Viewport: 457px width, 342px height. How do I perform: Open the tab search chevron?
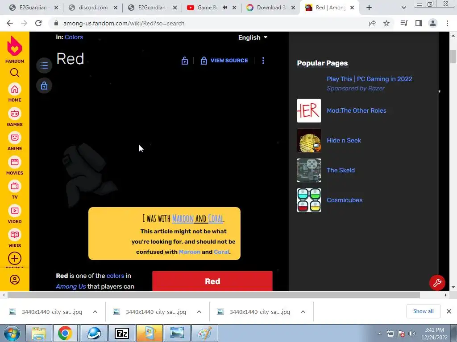pyautogui.click(x=403, y=8)
